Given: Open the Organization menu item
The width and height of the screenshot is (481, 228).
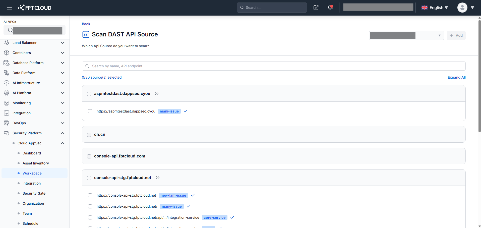Looking at the screenshot, I should [x=33, y=203].
